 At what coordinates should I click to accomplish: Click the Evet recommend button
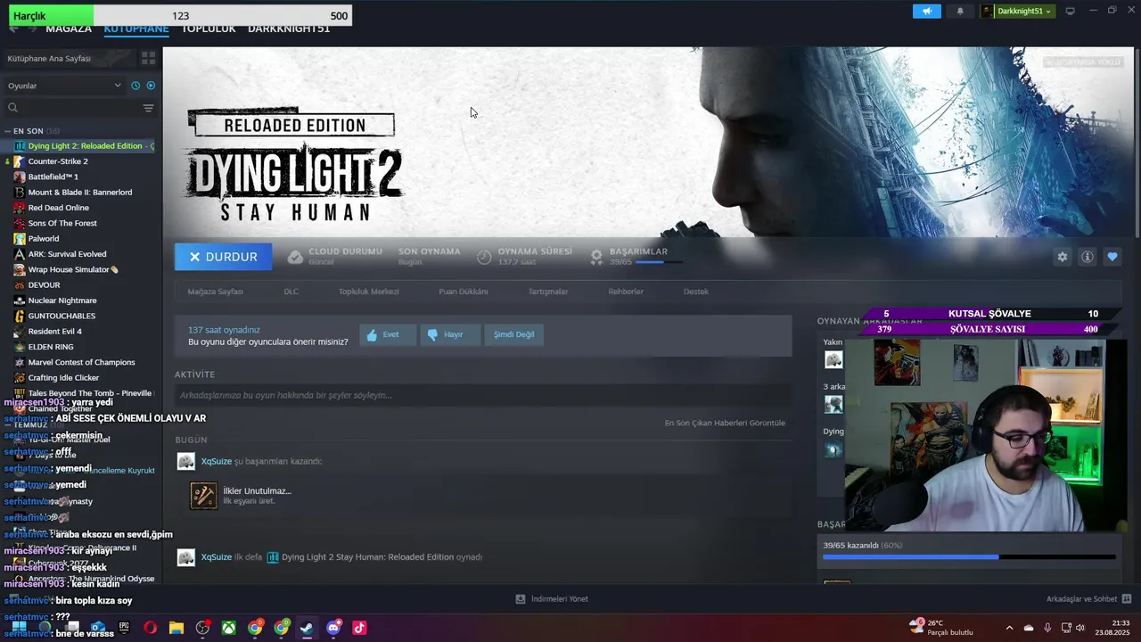tap(388, 334)
